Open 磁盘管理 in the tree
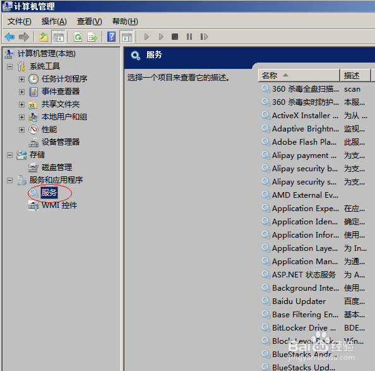The height and width of the screenshot is (371, 375). coord(57,167)
